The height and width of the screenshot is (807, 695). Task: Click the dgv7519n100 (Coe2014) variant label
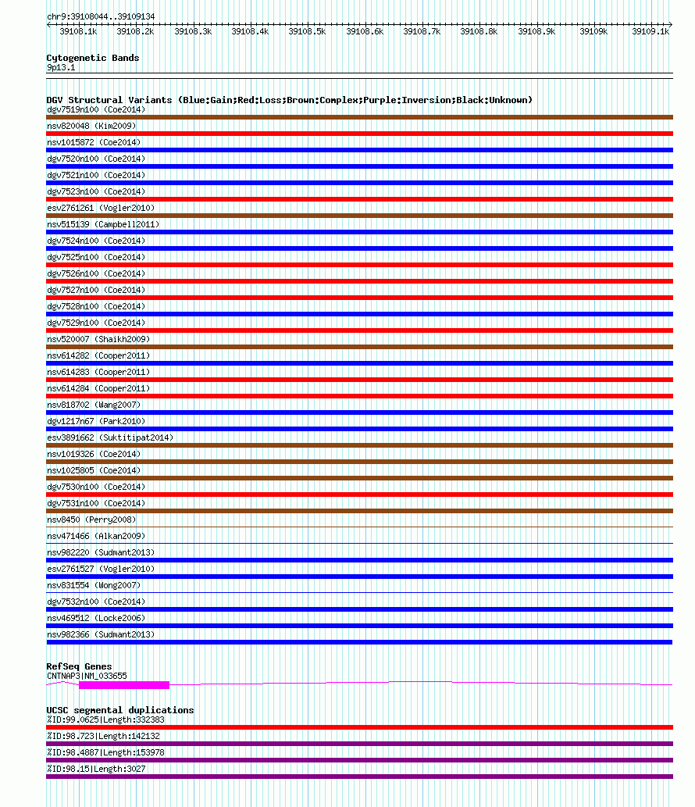(x=96, y=109)
